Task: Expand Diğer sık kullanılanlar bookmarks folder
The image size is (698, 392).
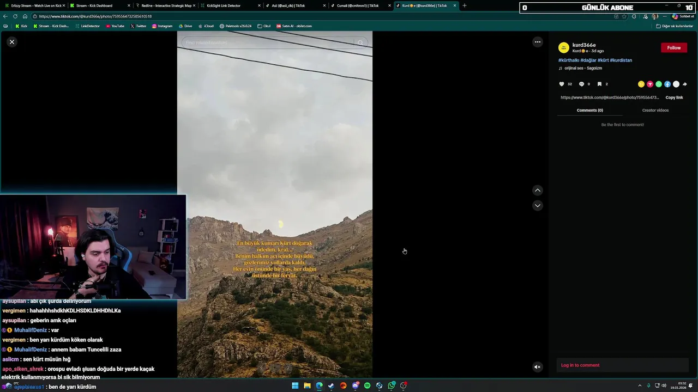Action: click(675, 26)
